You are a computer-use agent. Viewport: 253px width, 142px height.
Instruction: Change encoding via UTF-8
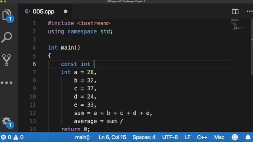(x=170, y=137)
